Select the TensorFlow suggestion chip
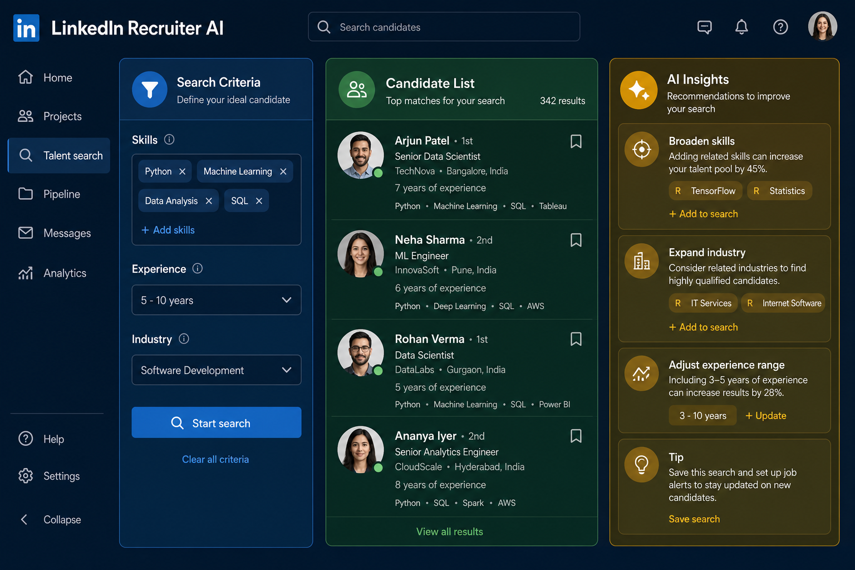 click(706, 191)
